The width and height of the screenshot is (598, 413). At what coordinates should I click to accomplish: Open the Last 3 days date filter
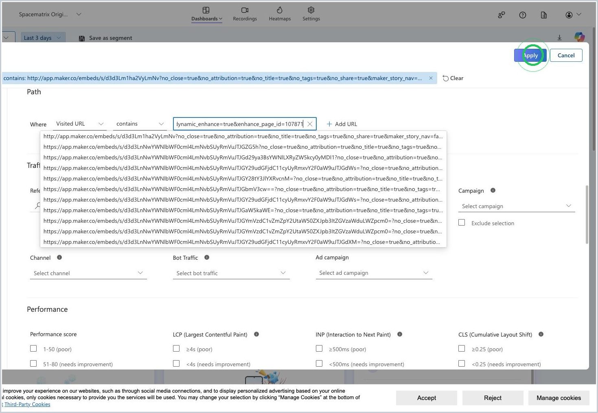click(42, 38)
